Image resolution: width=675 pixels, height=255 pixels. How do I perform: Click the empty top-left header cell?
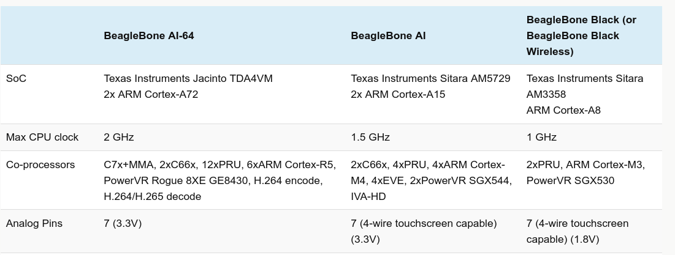pos(49,35)
